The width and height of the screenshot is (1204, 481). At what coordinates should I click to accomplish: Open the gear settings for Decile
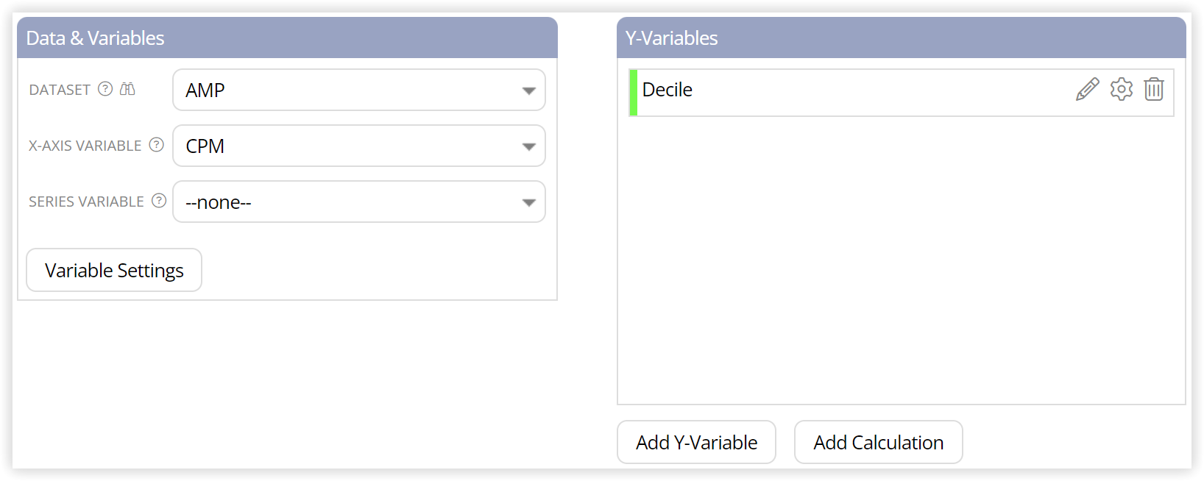click(1121, 90)
